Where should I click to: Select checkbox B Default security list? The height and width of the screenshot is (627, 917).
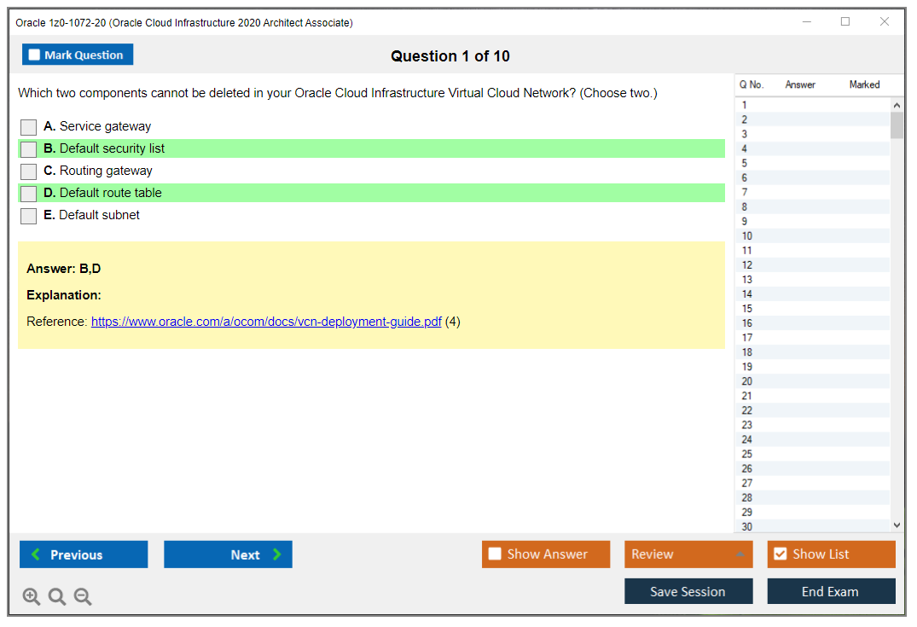pyautogui.click(x=29, y=149)
